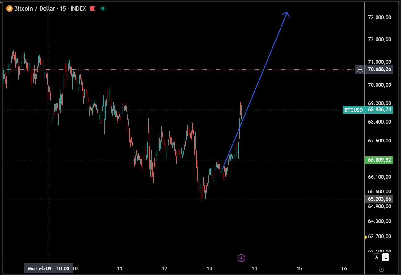Click the current price label 70.688,26
Image resolution: width=401 pixels, height=275 pixels.
click(380, 69)
